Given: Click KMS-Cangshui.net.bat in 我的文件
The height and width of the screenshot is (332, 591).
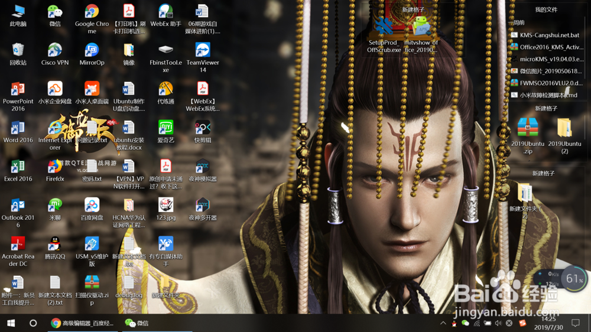Looking at the screenshot, I should pyautogui.click(x=546, y=35).
